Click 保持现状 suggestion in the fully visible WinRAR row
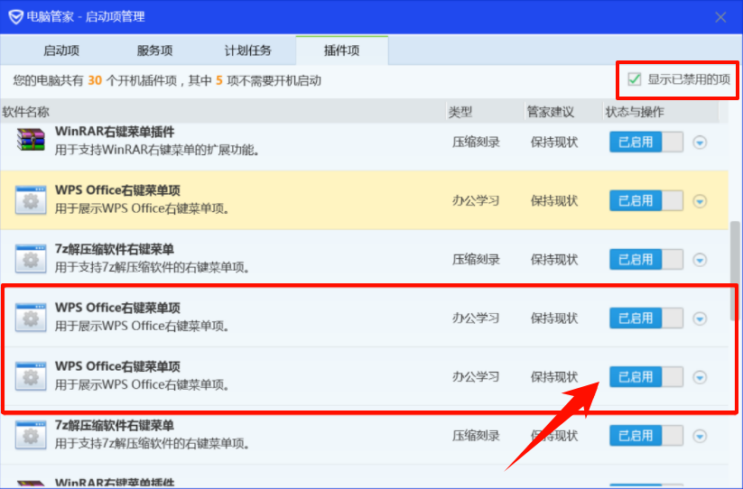This screenshot has width=743, height=489. (554, 142)
